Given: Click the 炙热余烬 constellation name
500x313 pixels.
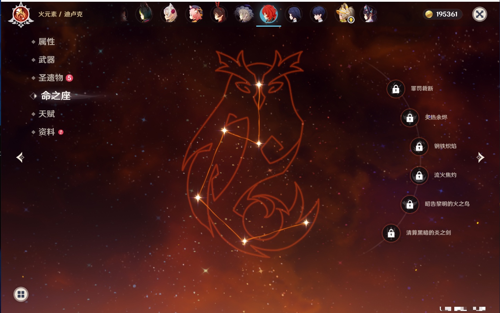Looking at the screenshot, I should click(436, 117).
